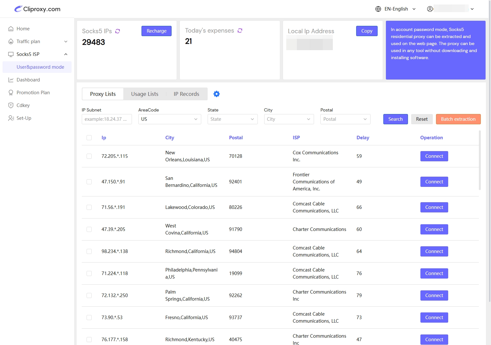Tick the checkbox for IP 72.205.*.115
Screen dimensions: 491x345
coord(89,156)
